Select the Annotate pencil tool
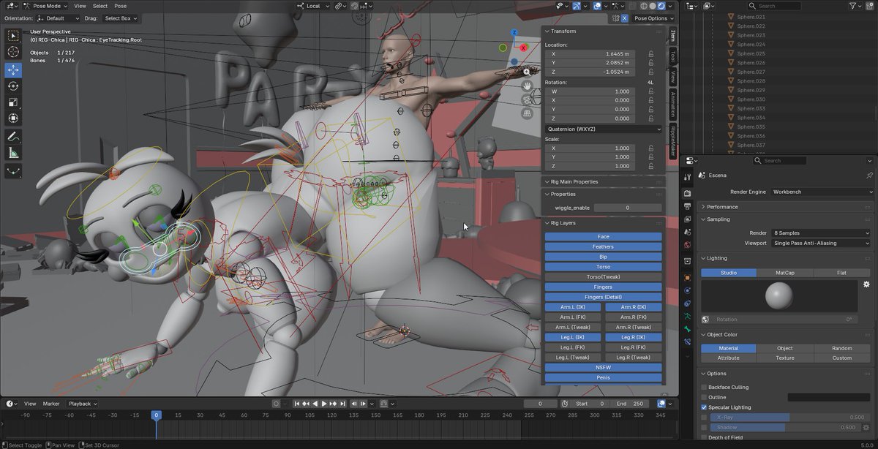The width and height of the screenshot is (878, 449). [13, 137]
